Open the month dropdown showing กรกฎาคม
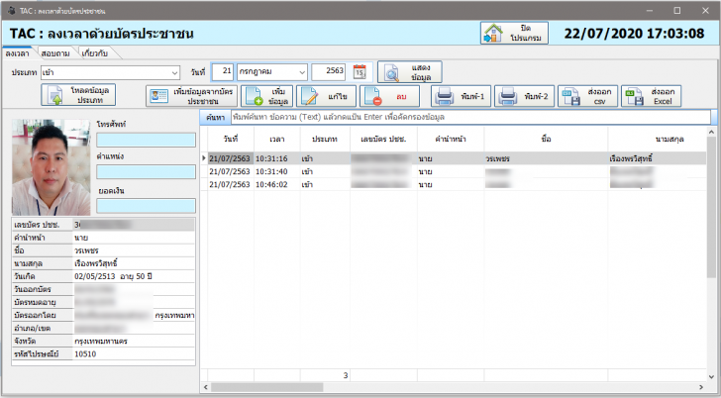The image size is (721, 398). [271, 71]
